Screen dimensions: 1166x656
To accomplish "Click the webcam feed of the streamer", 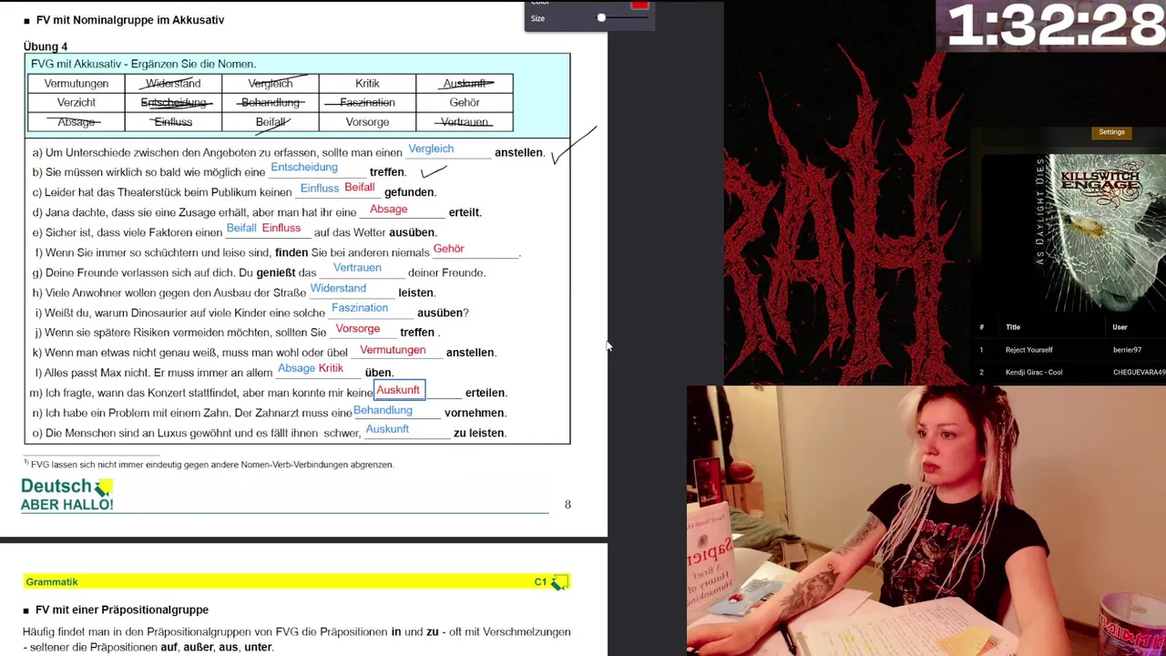I will 926,520.
